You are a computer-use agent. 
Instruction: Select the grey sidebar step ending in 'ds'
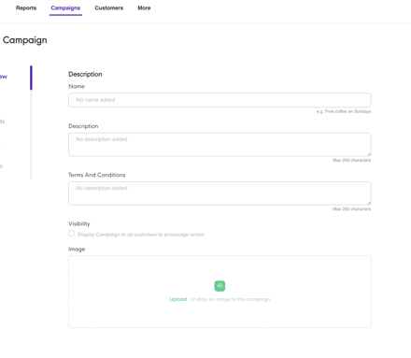click(2, 122)
